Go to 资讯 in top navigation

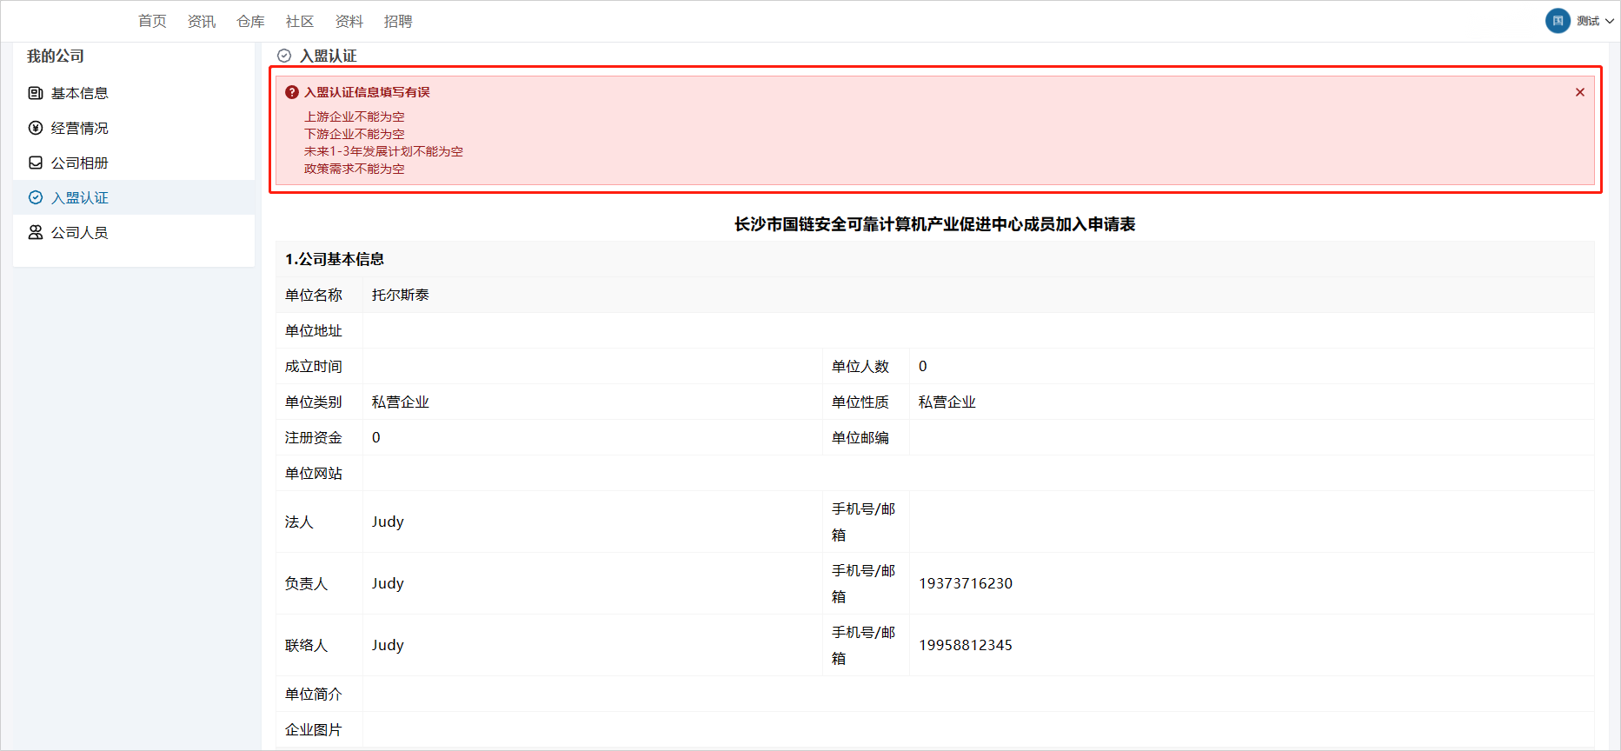click(202, 21)
